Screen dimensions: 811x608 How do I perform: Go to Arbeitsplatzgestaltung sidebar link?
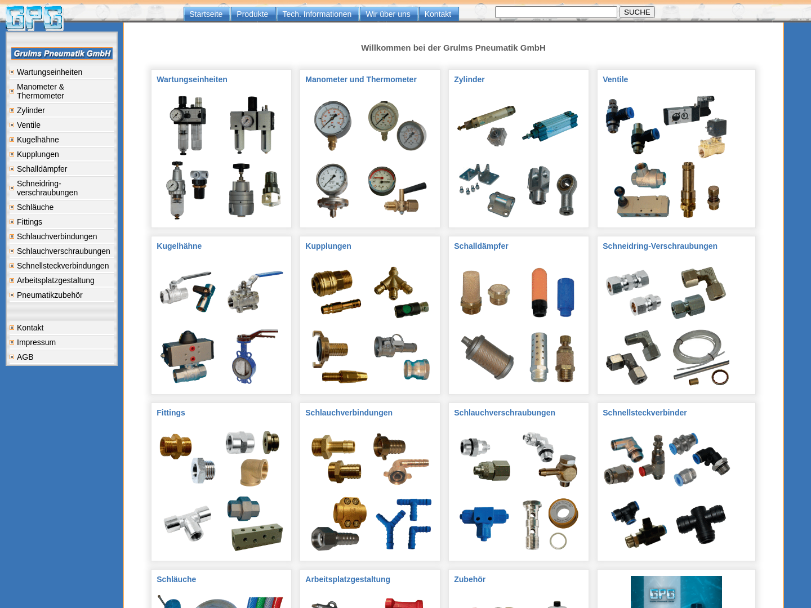(x=62, y=280)
